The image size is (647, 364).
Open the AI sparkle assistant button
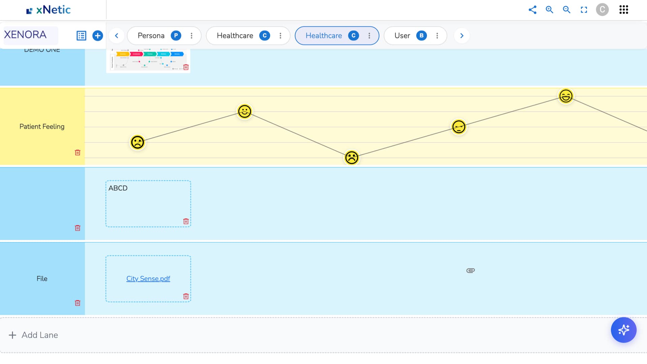(x=623, y=330)
